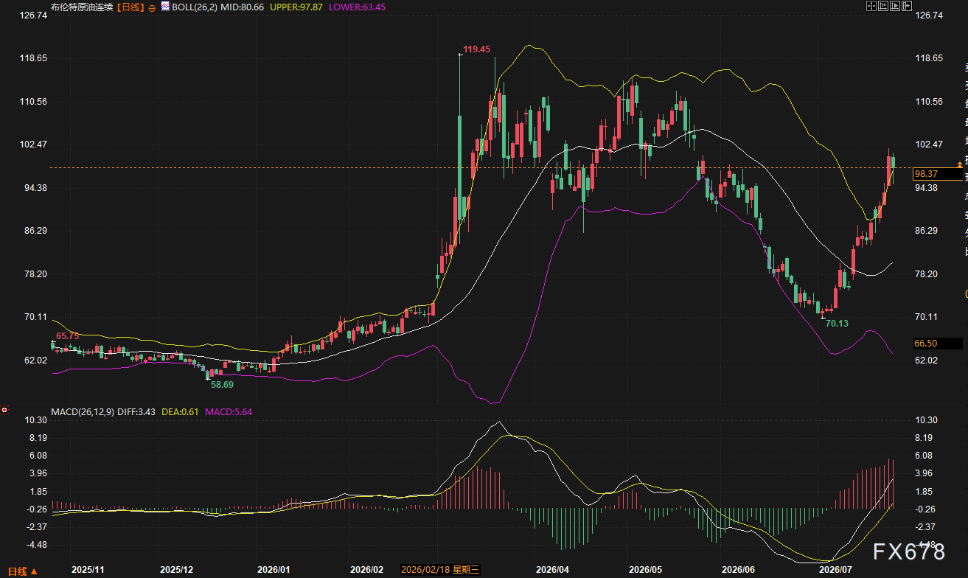The width and height of the screenshot is (968, 578).
Task: Select the 2026/04 date label on timeline
Action: 552,570
